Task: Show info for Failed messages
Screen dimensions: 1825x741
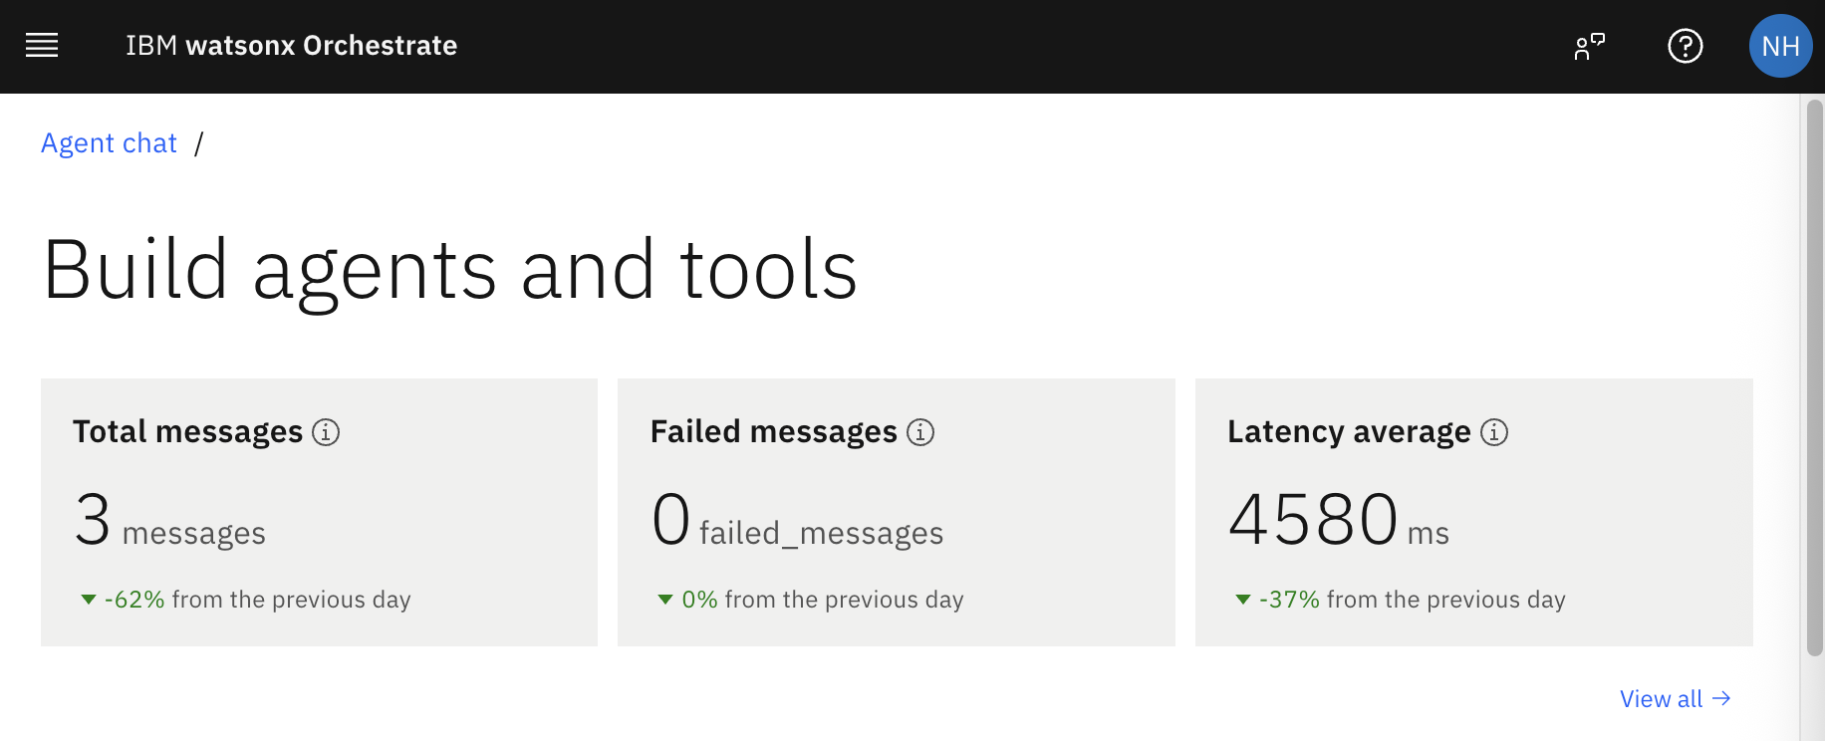Action: [920, 432]
